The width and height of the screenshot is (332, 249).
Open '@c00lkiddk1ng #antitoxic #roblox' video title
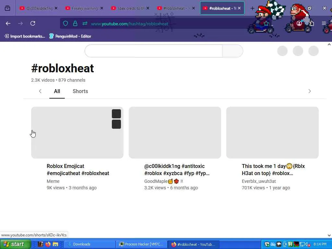coord(177,170)
